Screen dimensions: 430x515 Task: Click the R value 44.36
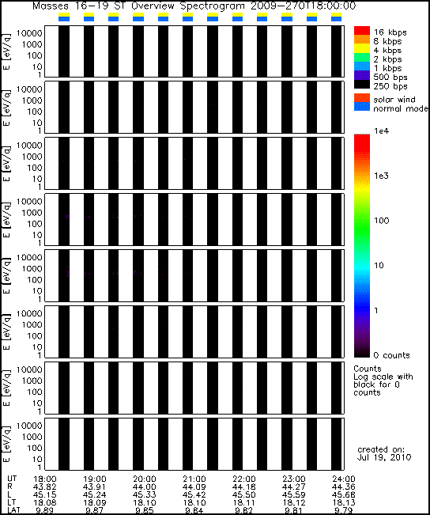344,487
